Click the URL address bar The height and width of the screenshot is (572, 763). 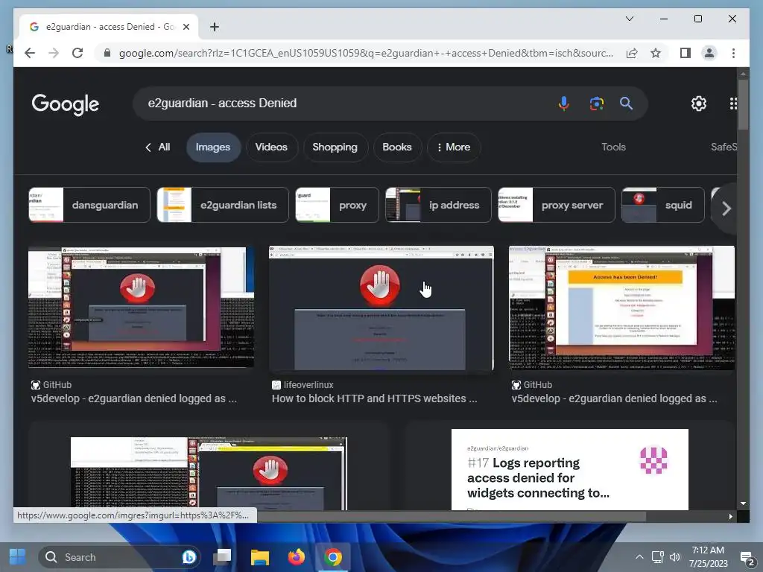[x=365, y=53]
